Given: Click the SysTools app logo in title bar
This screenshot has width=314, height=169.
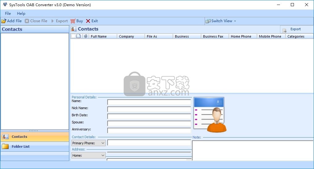Looking at the screenshot, I should click(5, 5).
